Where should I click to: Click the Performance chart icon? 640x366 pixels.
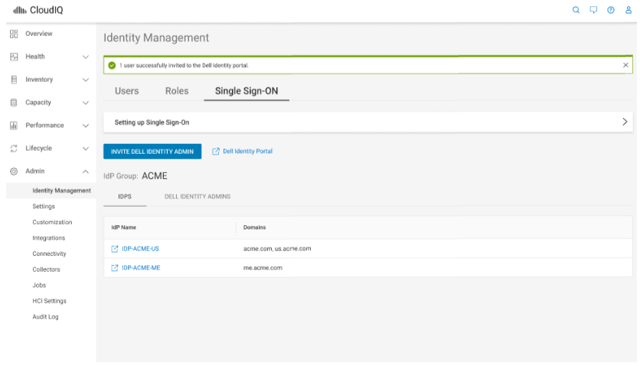14,126
